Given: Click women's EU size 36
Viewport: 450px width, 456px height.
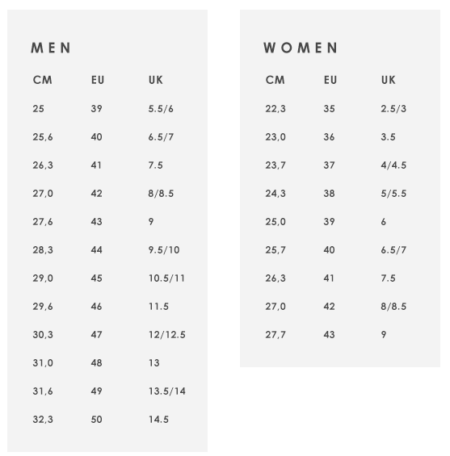Looking at the screenshot, I should pos(329,137).
